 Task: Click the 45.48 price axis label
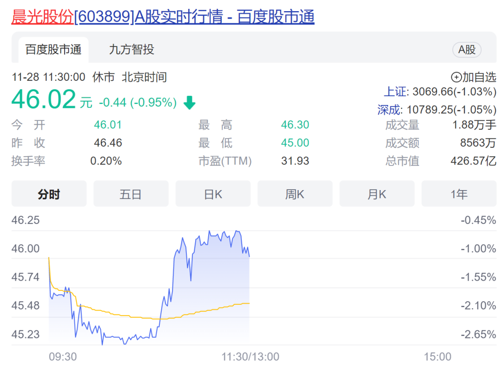click(x=26, y=306)
